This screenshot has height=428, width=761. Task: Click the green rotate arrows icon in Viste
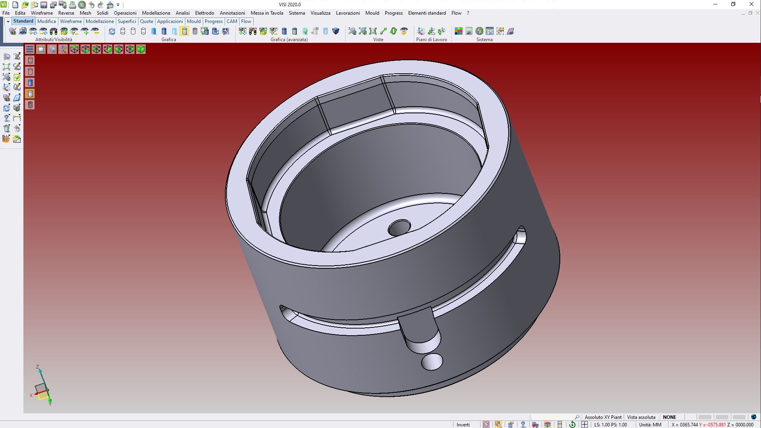point(394,31)
